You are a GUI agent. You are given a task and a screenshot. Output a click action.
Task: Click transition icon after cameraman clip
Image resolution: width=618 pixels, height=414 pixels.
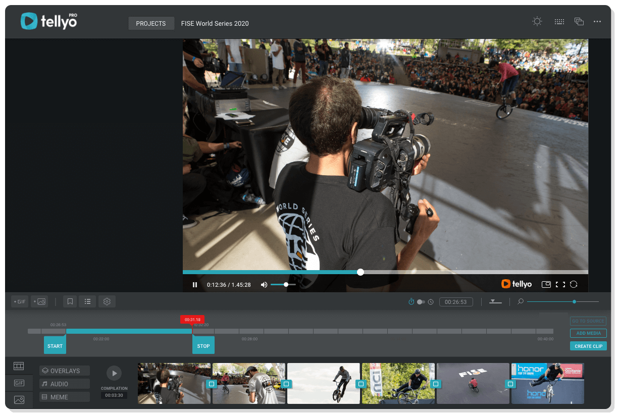pyautogui.click(x=212, y=384)
